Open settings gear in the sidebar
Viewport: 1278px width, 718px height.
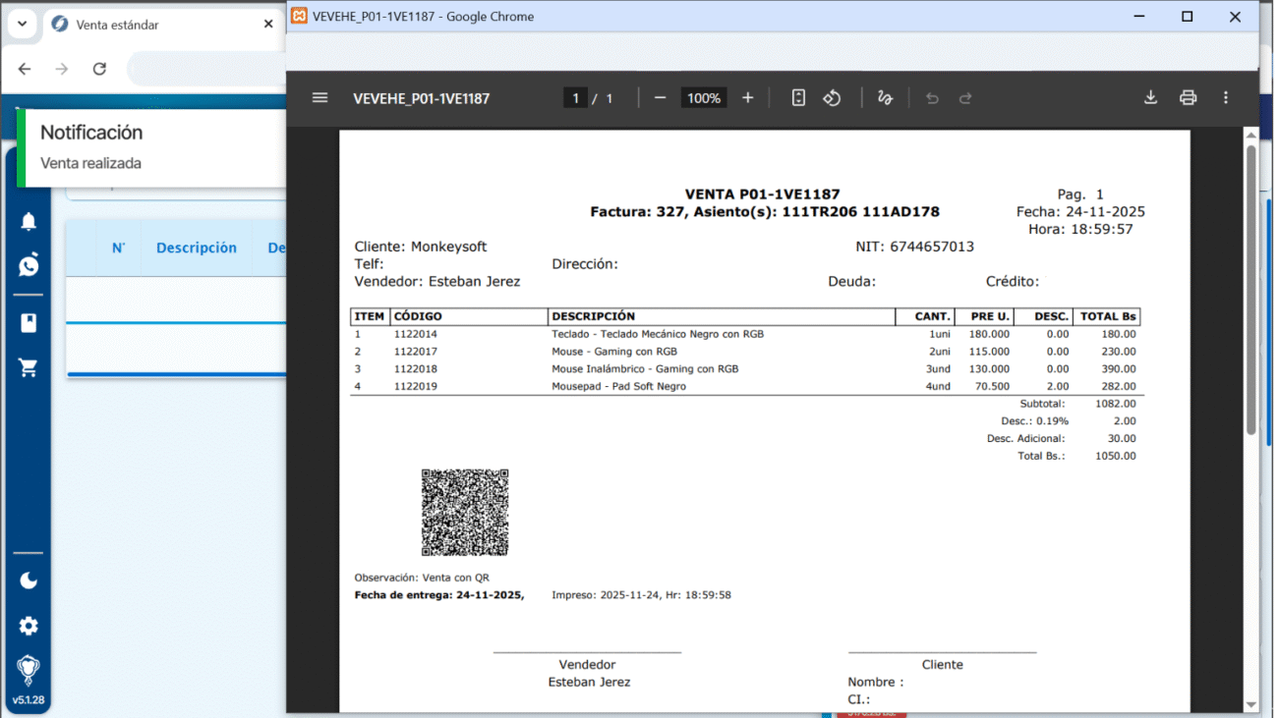(x=29, y=626)
